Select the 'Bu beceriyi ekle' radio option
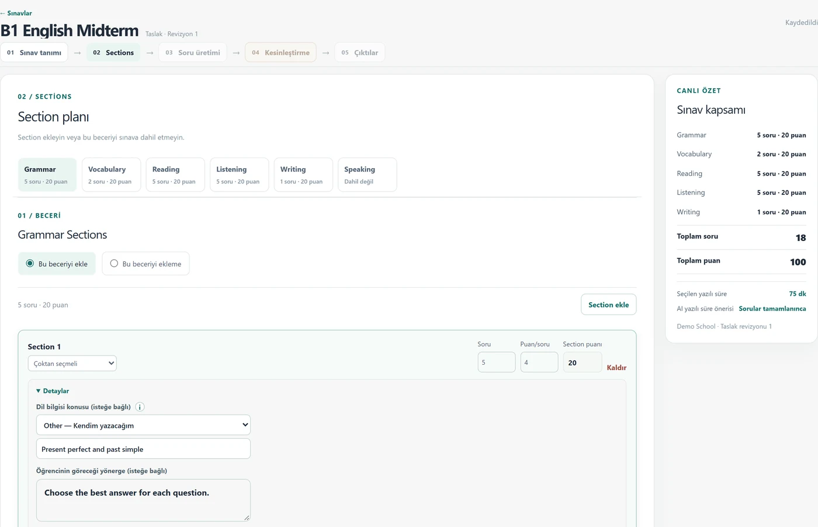The height and width of the screenshot is (527, 818). pyautogui.click(x=57, y=264)
